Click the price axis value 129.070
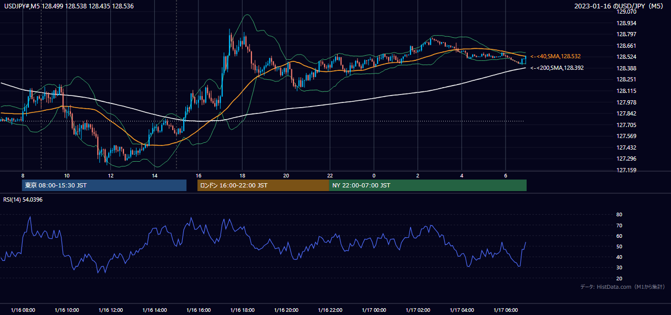The height and width of the screenshot is (315, 671). [x=626, y=12]
